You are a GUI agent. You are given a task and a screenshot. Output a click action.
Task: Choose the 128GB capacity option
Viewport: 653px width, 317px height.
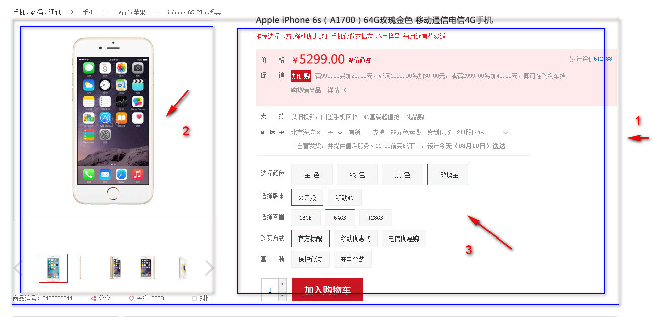[x=376, y=218]
